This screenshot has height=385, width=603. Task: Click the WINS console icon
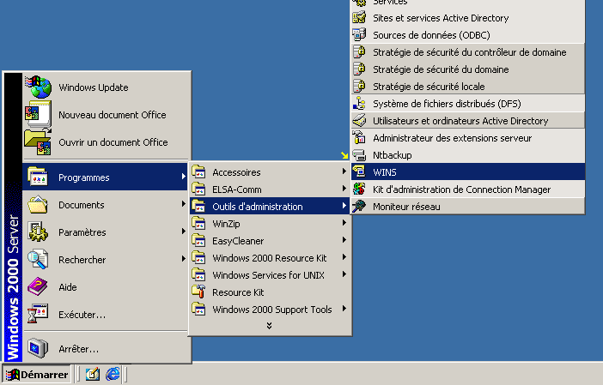point(359,171)
